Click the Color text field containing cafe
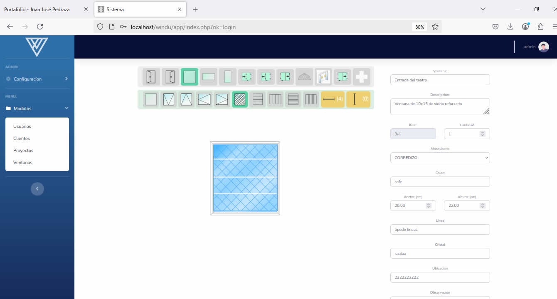The height and width of the screenshot is (299, 557). tap(440, 182)
